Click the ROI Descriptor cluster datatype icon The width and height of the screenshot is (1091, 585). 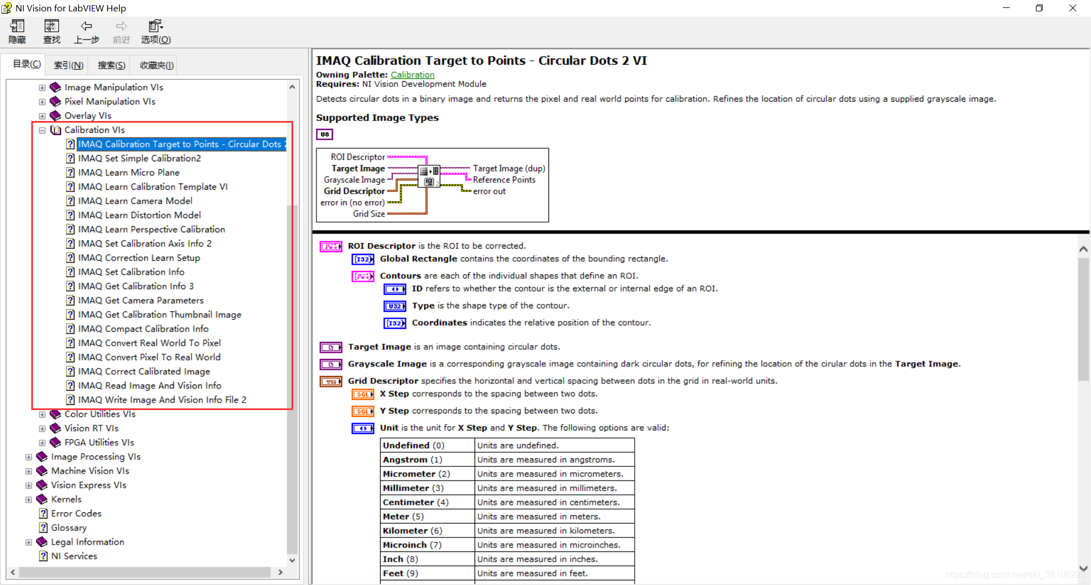coord(331,246)
